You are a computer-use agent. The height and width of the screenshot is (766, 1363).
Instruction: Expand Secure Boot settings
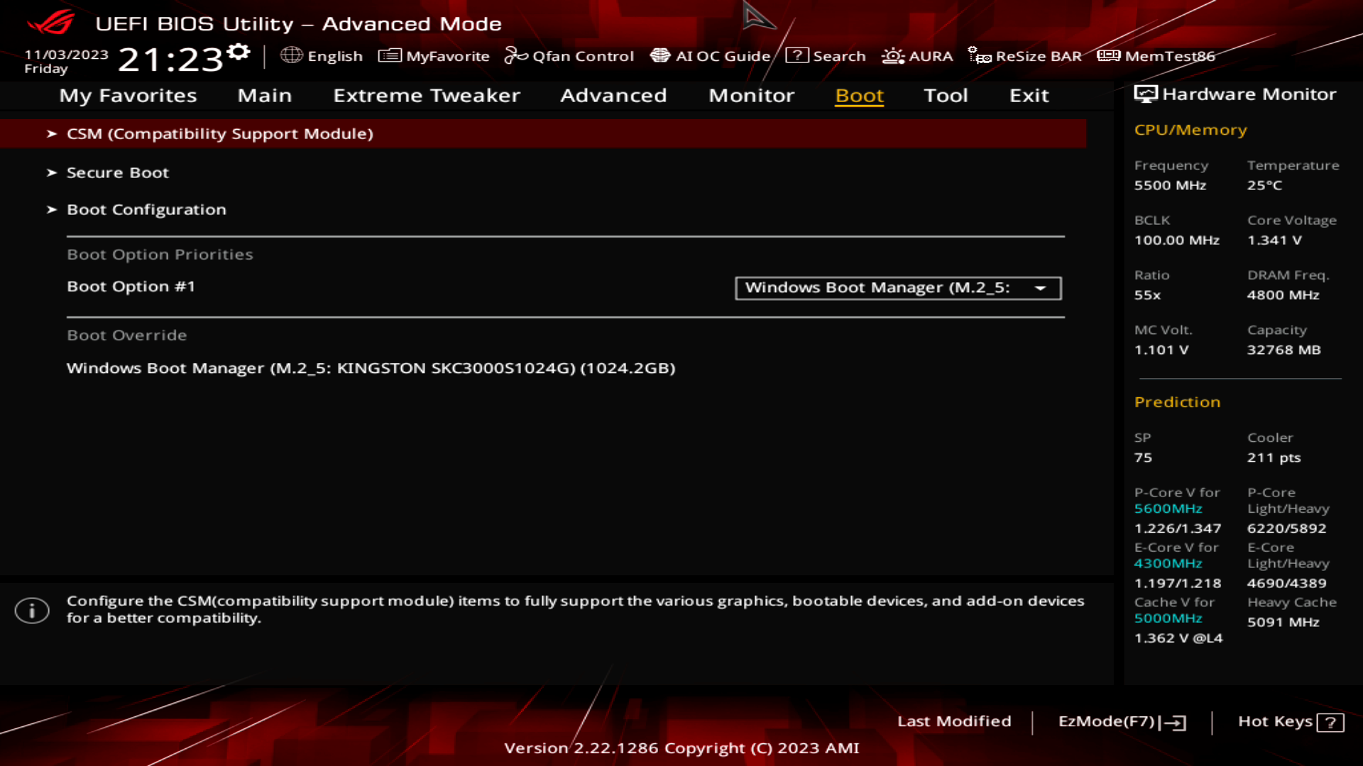pos(117,171)
